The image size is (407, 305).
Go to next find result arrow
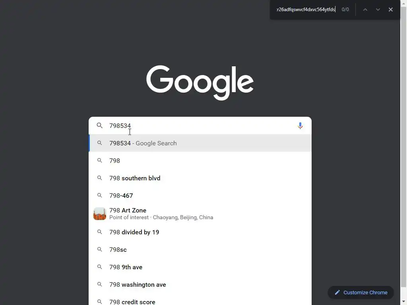point(378,10)
